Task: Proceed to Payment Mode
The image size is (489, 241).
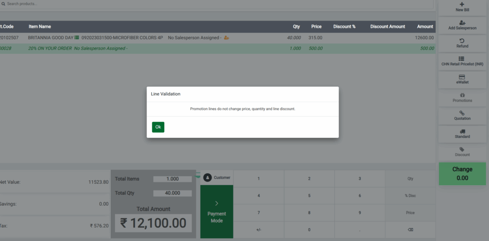Action: pyautogui.click(x=217, y=212)
